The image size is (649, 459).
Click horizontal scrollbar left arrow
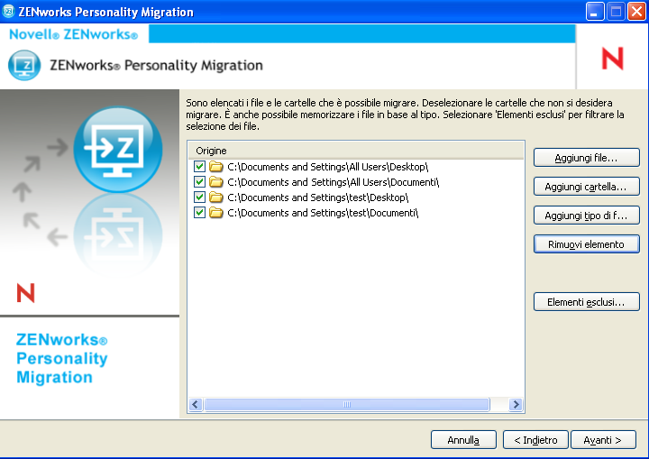coord(196,404)
